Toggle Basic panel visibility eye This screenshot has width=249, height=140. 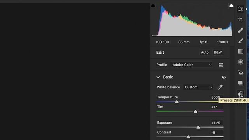pos(224,77)
